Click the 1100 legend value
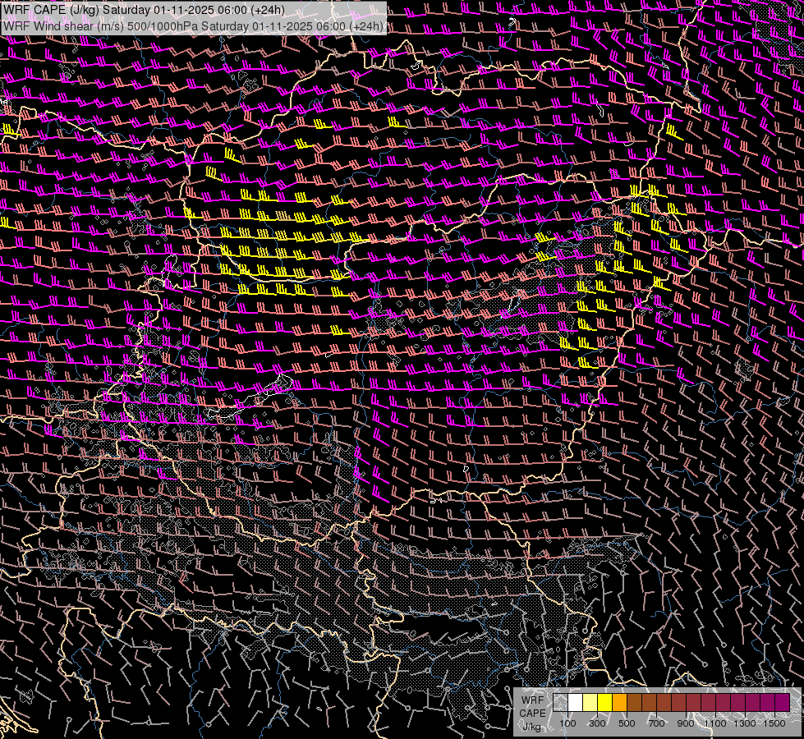The height and width of the screenshot is (739, 804). tap(715, 723)
